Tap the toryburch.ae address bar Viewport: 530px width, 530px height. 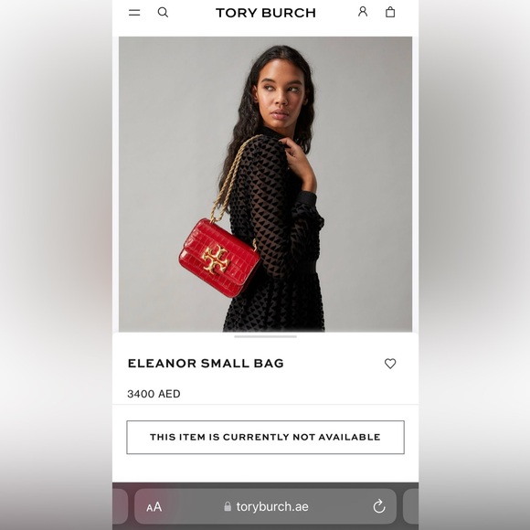coord(265,506)
